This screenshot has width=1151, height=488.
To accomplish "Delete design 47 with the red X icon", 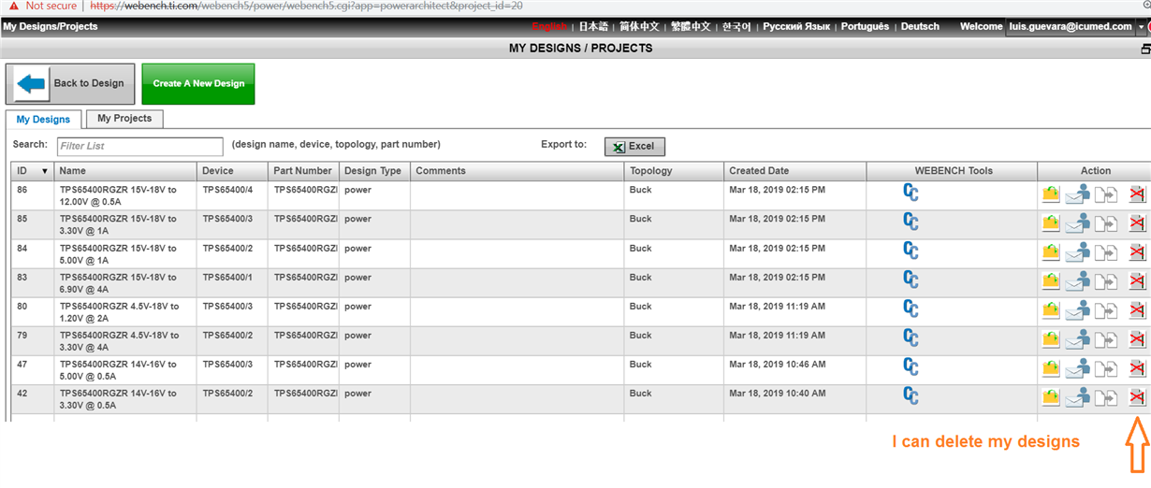I will [1137, 368].
